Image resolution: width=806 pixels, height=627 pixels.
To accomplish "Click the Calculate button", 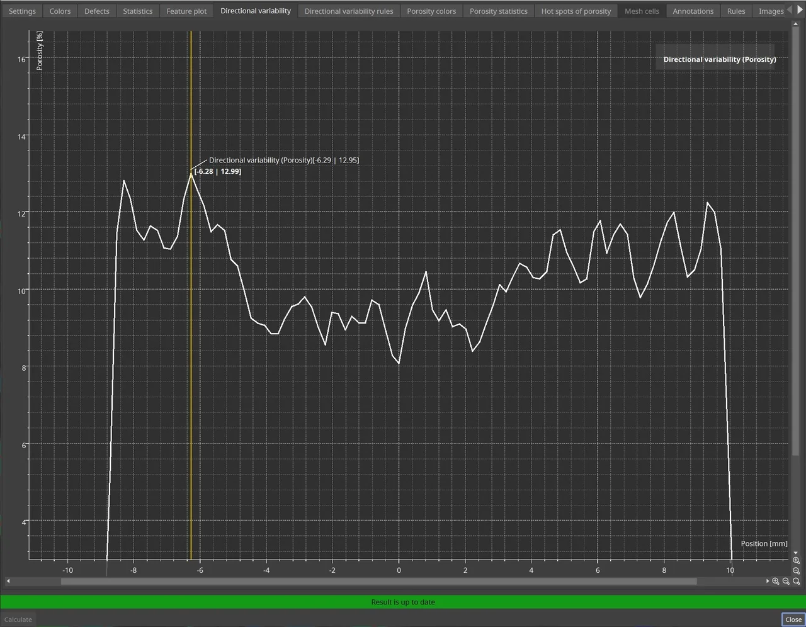I will [18, 619].
